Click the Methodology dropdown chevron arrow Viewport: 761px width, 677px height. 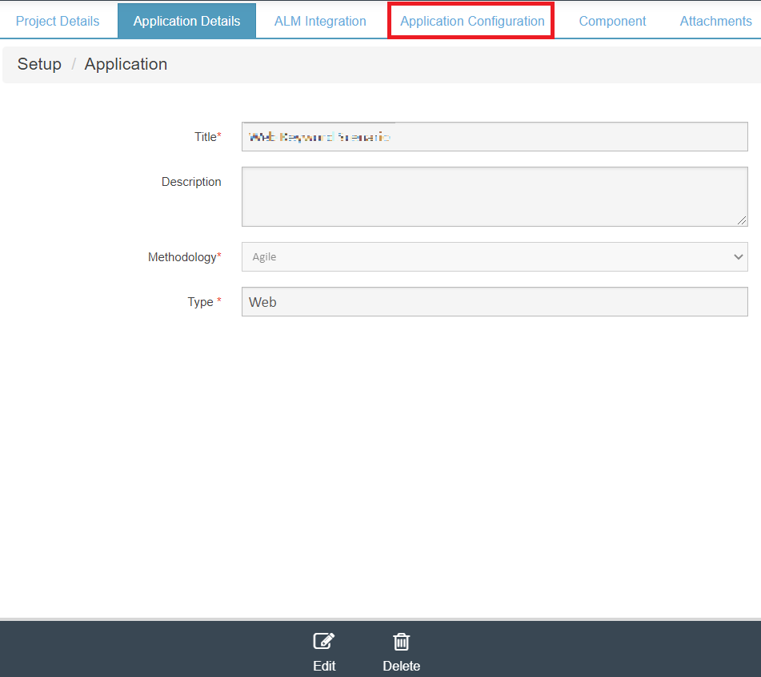(738, 256)
